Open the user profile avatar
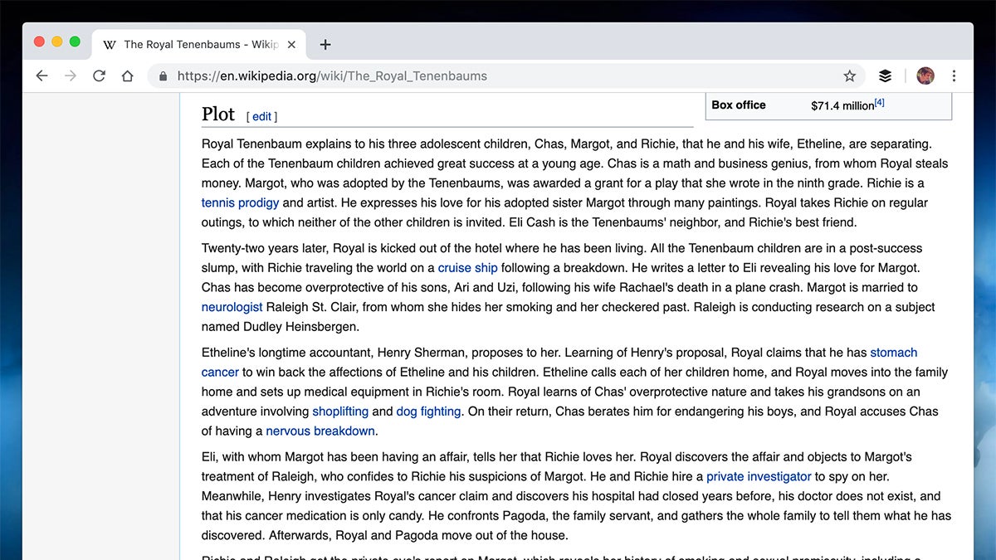996x560 pixels. [925, 76]
